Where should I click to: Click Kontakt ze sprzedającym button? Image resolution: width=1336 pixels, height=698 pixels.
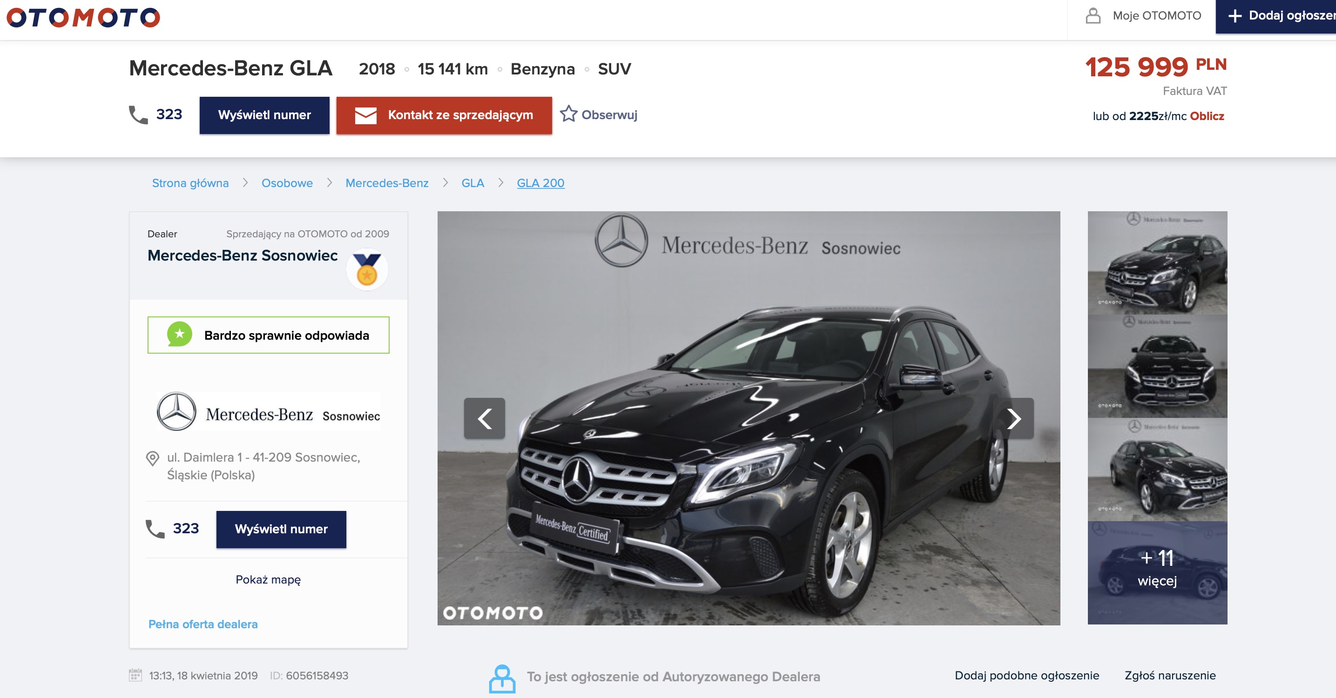pyautogui.click(x=444, y=115)
